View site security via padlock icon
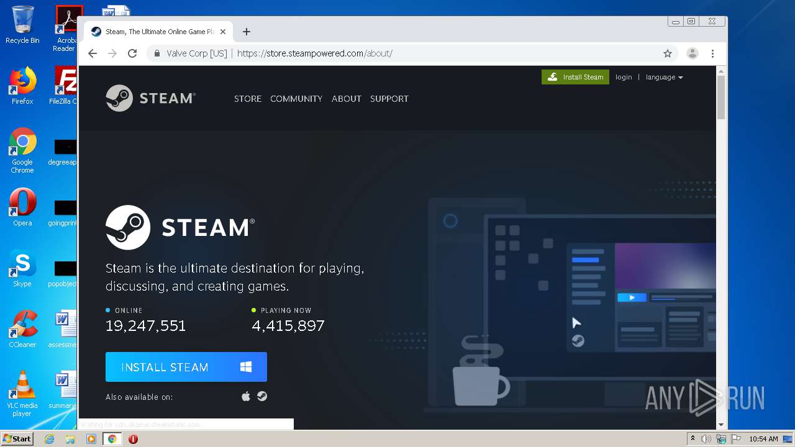The image size is (795, 447). tap(157, 53)
